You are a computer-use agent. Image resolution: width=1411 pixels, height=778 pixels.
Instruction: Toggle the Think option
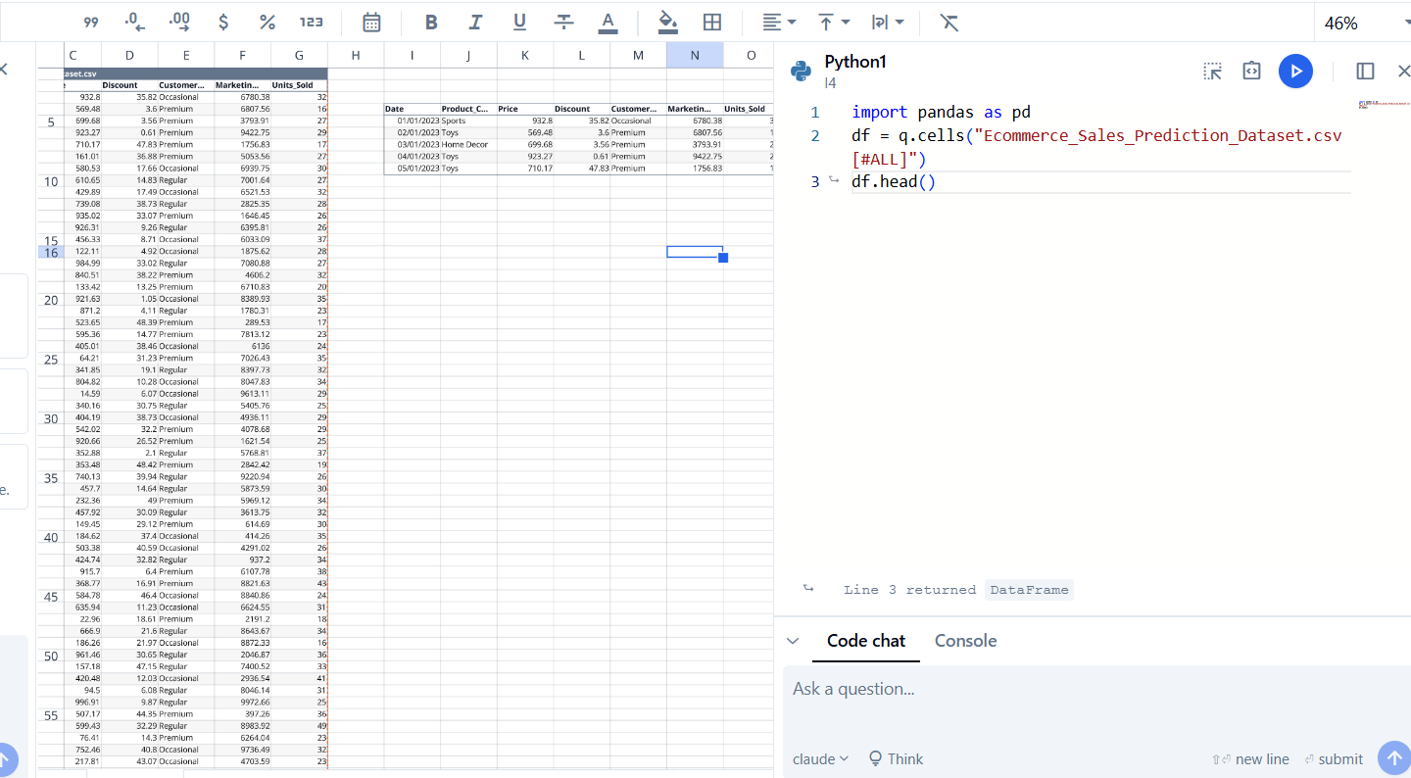896,759
